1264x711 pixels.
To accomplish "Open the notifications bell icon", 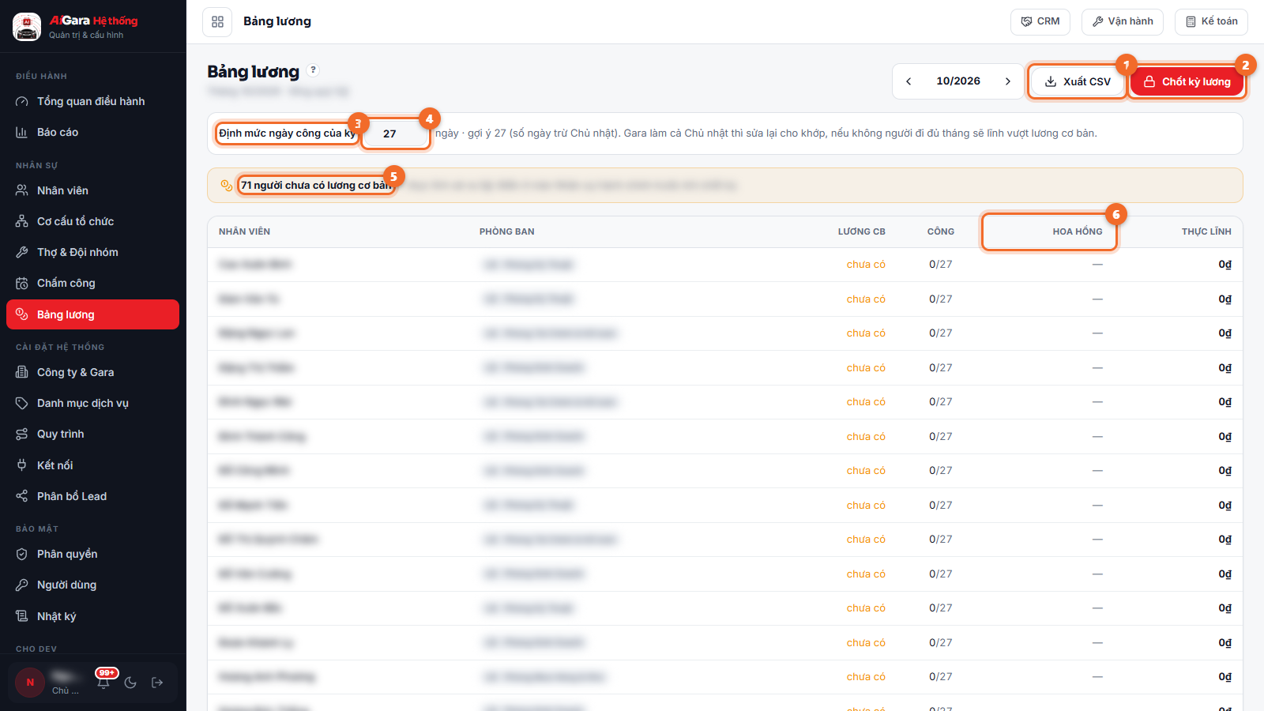I will 103,683.
